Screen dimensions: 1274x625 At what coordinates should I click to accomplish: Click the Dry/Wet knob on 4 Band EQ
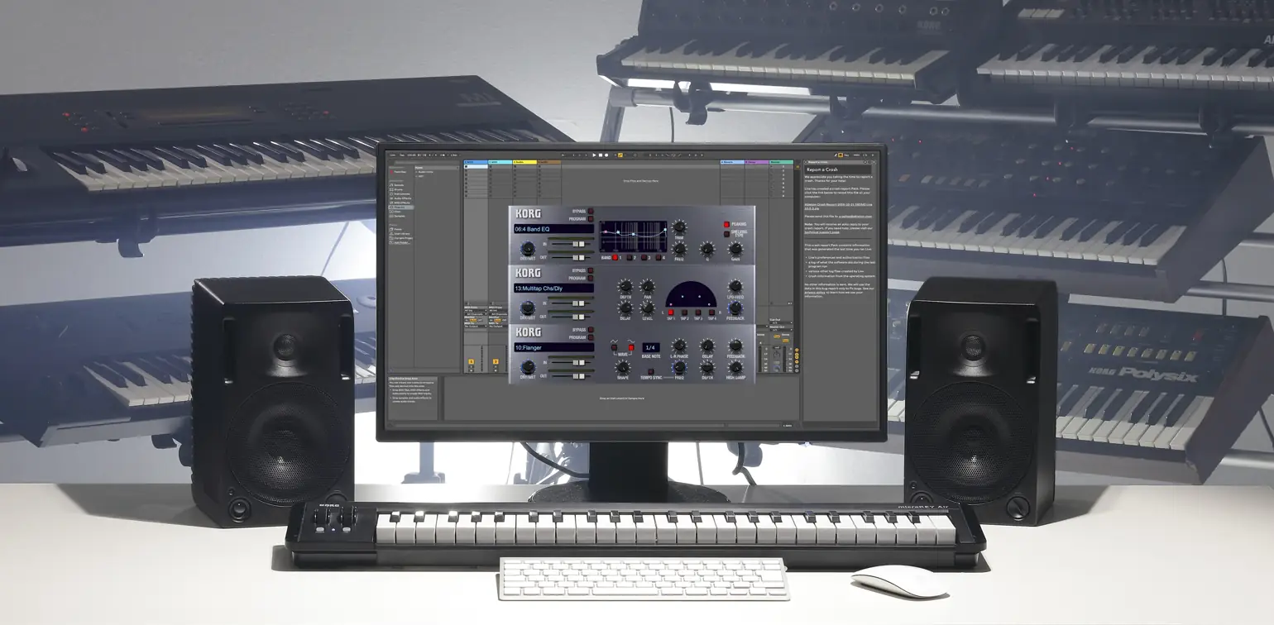527,248
